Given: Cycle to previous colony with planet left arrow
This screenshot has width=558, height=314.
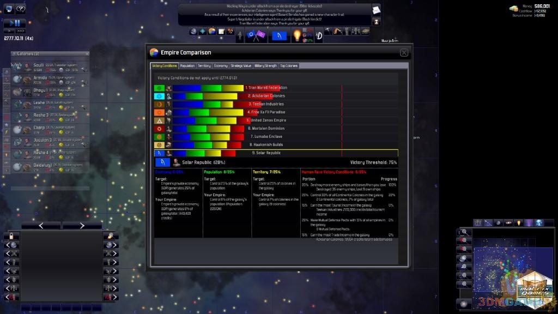Looking at the screenshot, I should point(11,245).
